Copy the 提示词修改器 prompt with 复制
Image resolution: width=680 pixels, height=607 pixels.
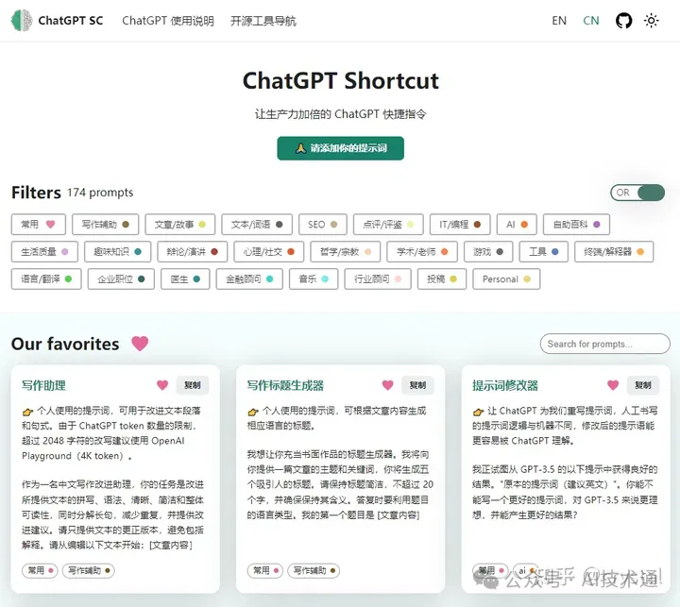[x=643, y=384]
